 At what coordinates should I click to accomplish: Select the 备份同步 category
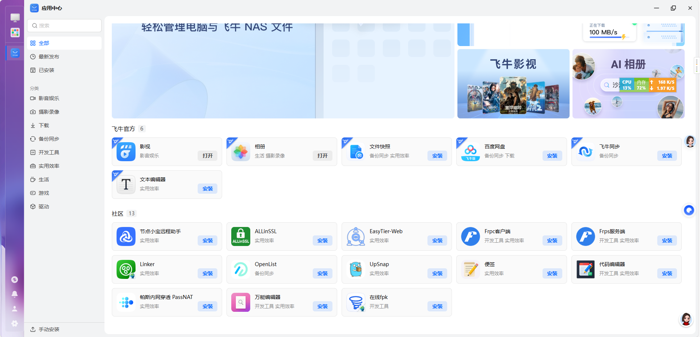[64, 139]
